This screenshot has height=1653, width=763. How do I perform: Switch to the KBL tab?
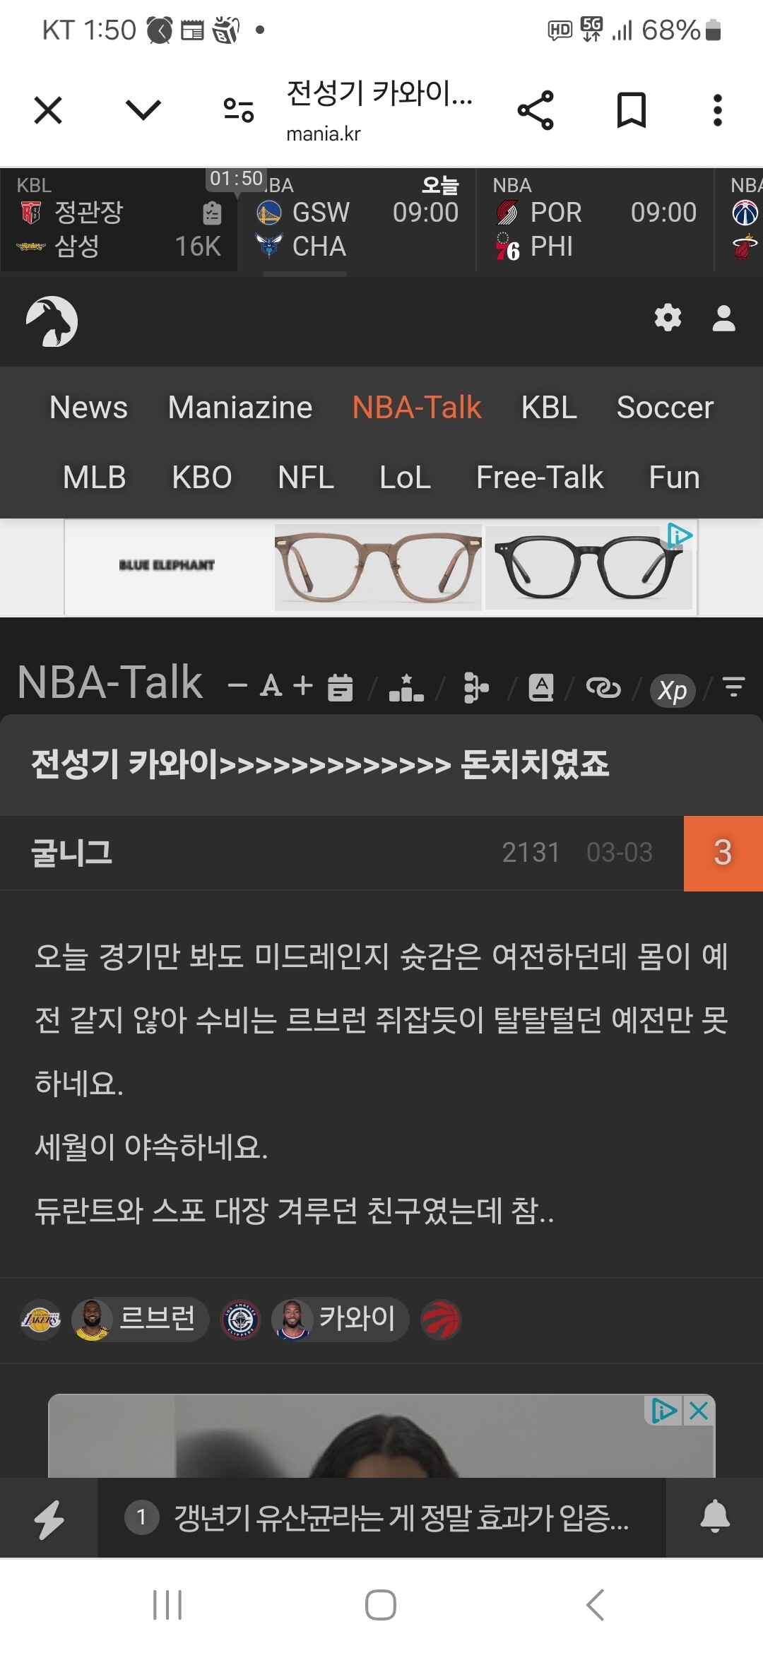tap(549, 408)
